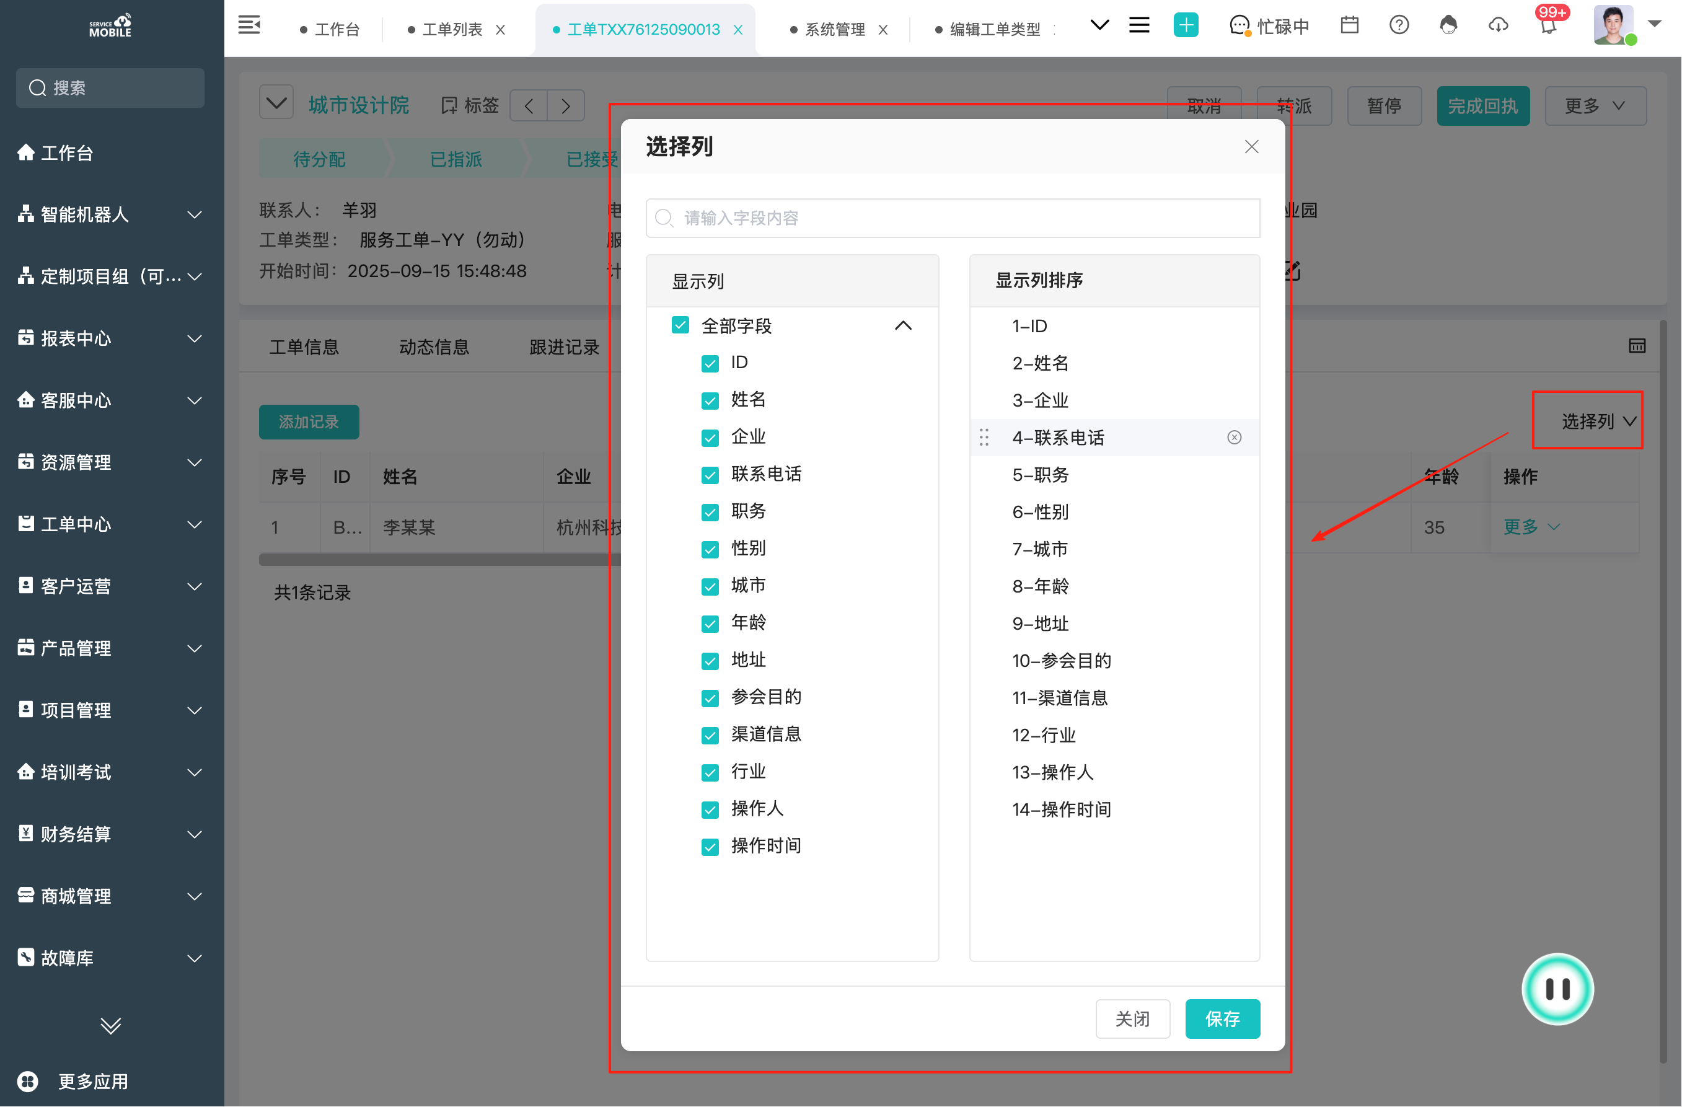Click the 保存 button in dialog
1682x1107 pixels.
click(1222, 1018)
